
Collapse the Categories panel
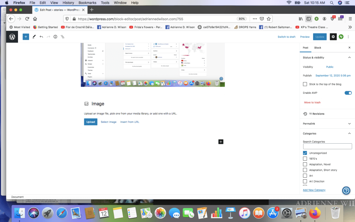pos(349,134)
